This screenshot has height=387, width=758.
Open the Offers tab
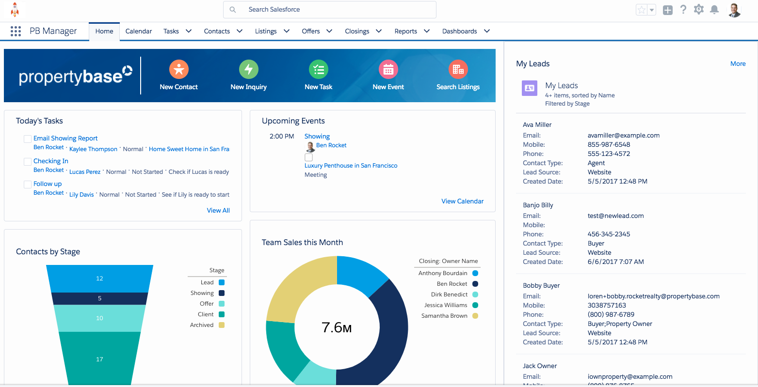pyautogui.click(x=311, y=31)
